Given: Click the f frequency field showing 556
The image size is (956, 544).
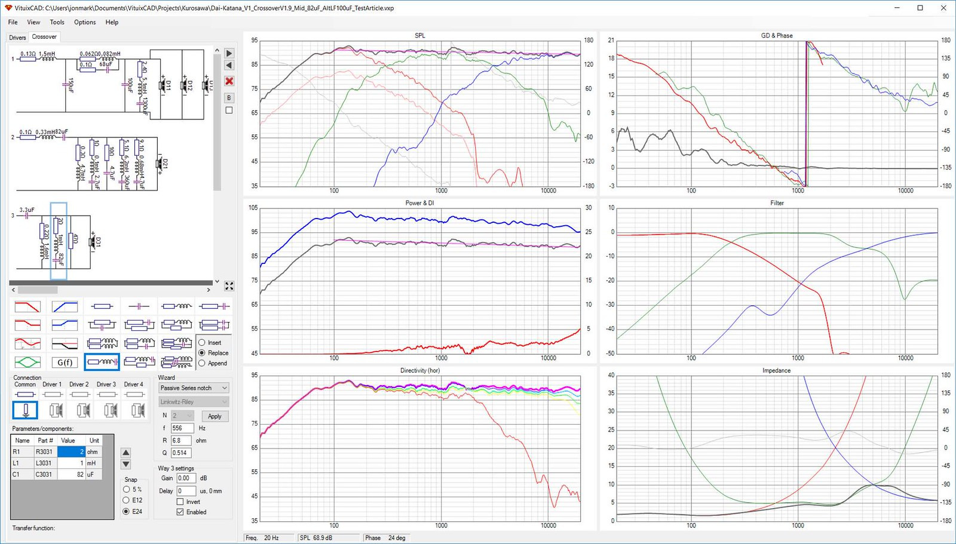Looking at the screenshot, I should click(x=182, y=428).
